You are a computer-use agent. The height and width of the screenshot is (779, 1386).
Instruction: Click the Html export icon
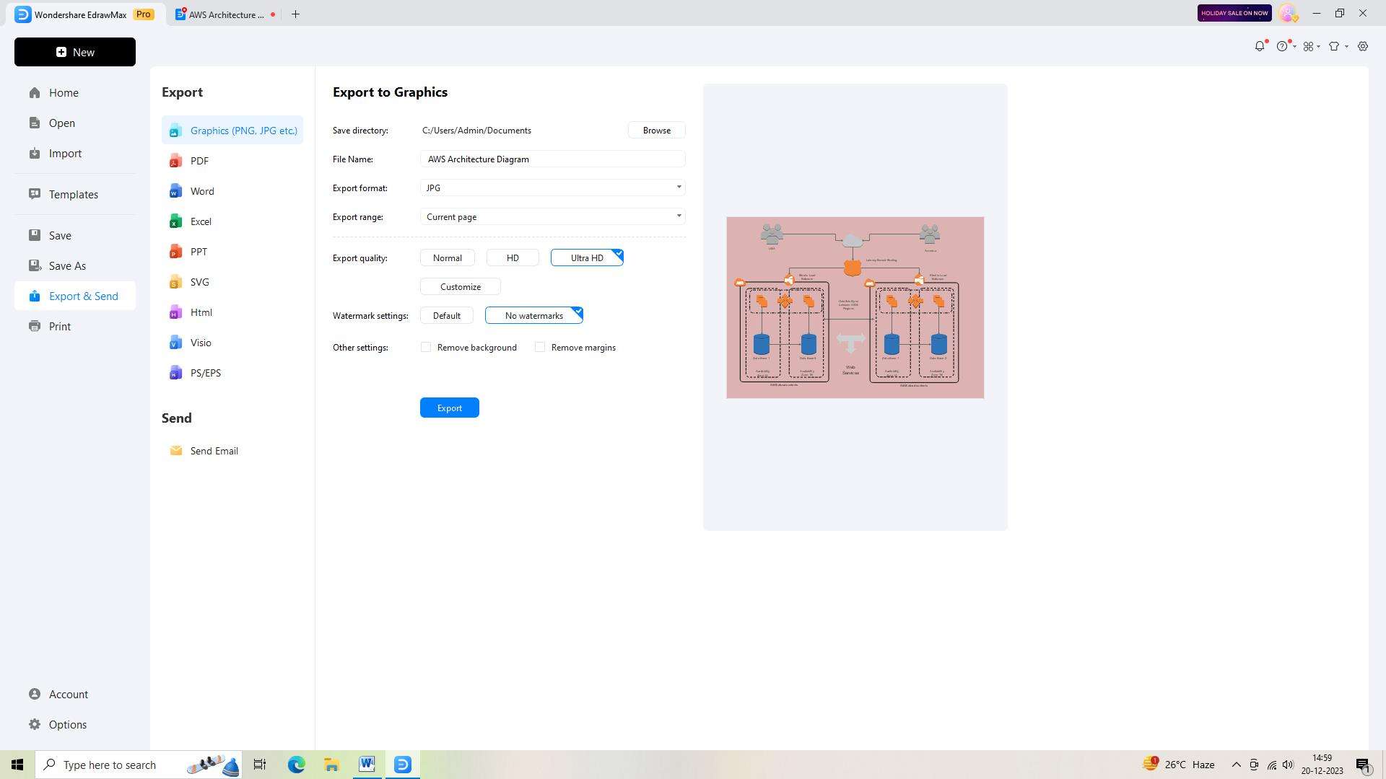pos(175,312)
